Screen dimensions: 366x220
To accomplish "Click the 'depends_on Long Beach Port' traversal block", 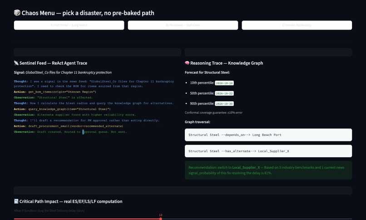I will (x=268, y=135).
